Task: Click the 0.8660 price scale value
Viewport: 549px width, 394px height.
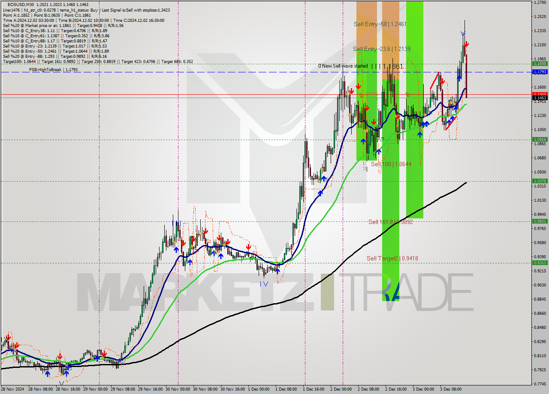Action: pos(540,313)
